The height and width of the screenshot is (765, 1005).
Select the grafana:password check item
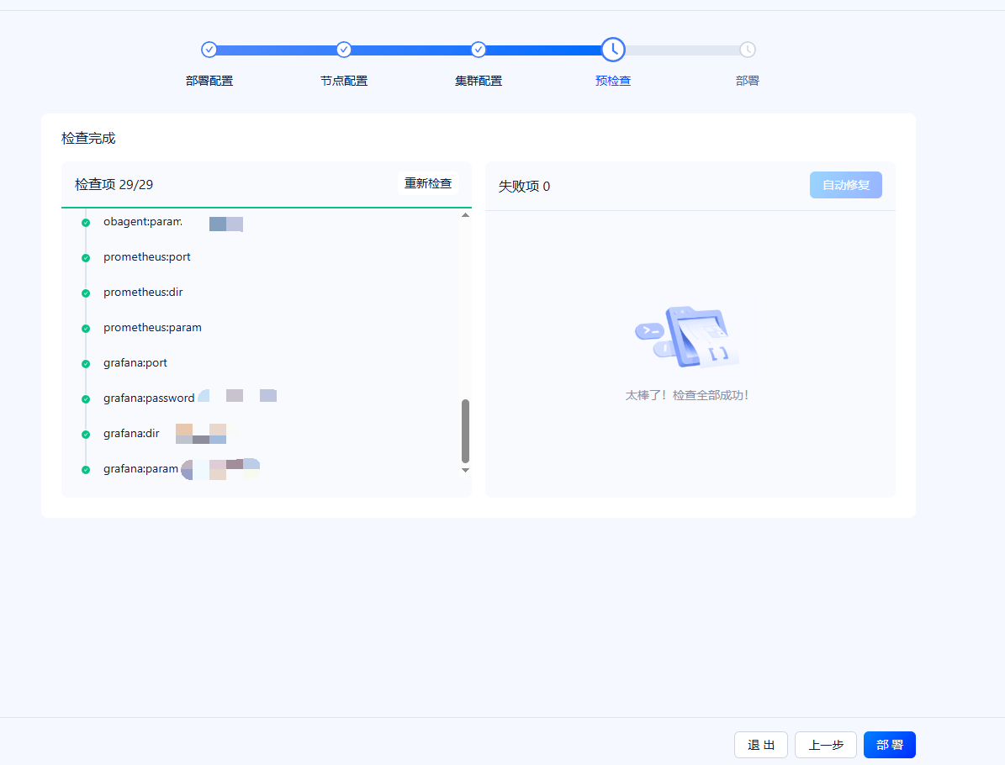tap(149, 398)
